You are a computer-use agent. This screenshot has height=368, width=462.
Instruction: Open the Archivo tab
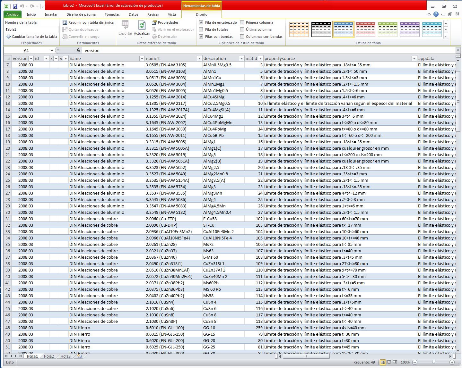click(13, 14)
